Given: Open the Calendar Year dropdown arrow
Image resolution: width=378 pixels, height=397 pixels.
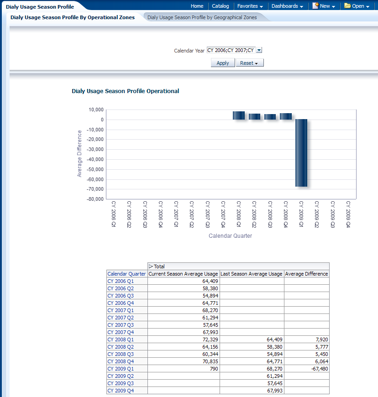Looking at the screenshot, I should [x=259, y=50].
